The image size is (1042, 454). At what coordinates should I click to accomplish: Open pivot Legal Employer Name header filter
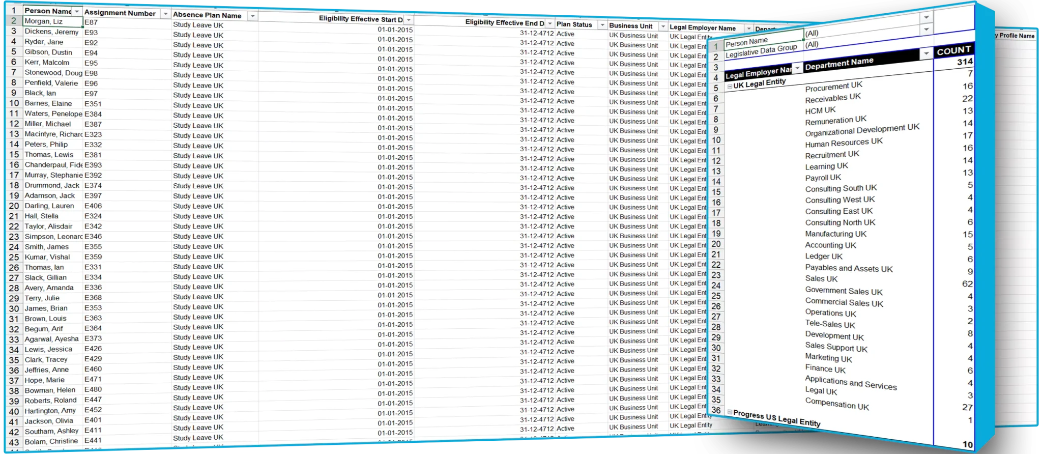coord(797,68)
